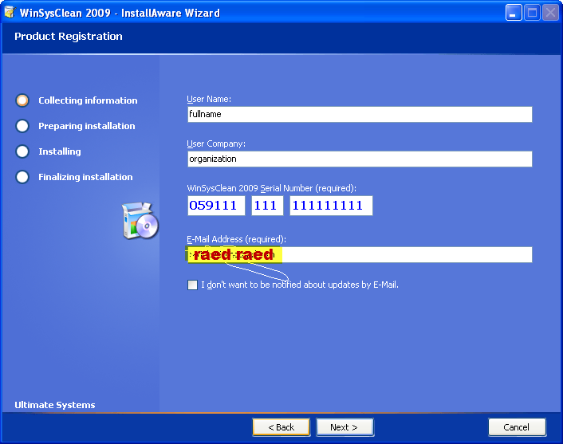Disable update notifications by E-Mail checkbox

pyautogui.click(x=192, y=285)
